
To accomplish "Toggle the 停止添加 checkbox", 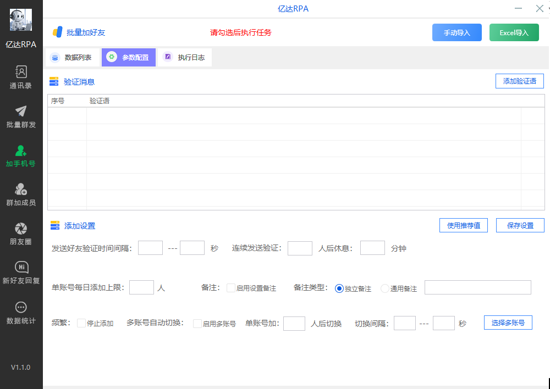I will pyautogui.click(x=81, y=323).
